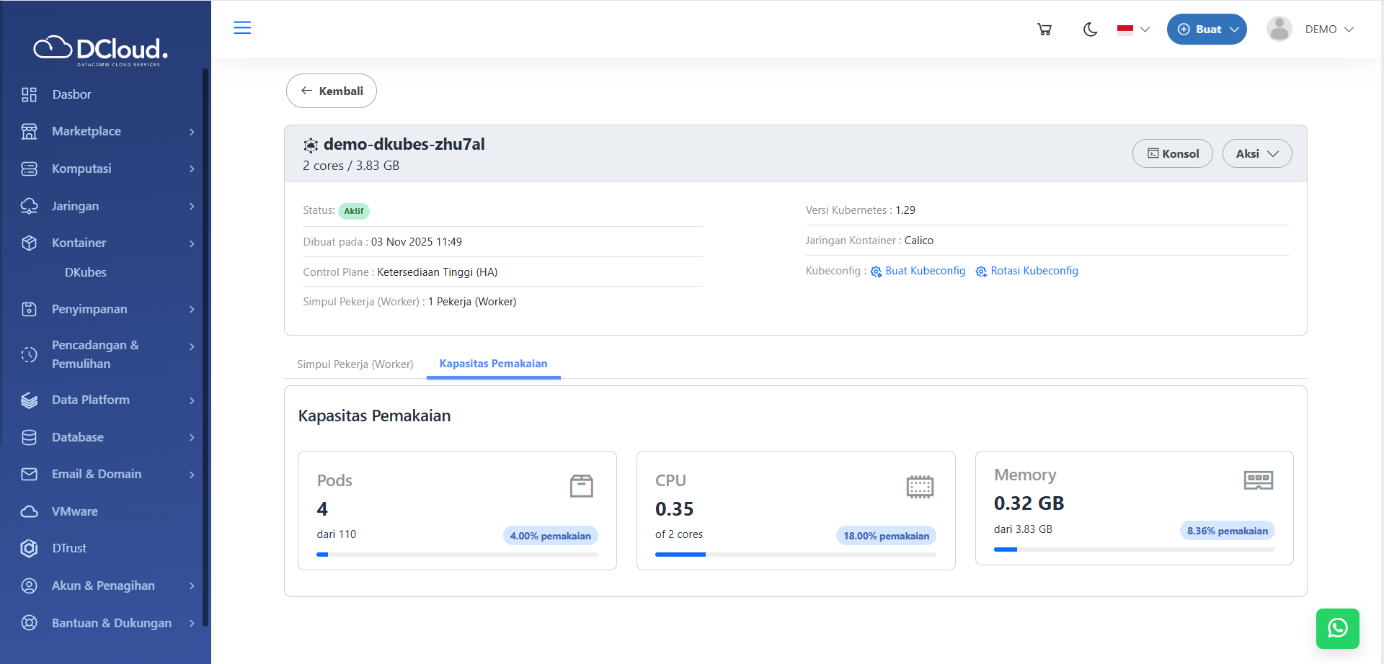
Task: Click the Kembali back button
Action: [x=332, y=91]
